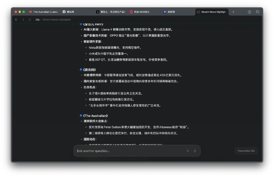Click the 国产影像技术突破 OPPO bullet

point(127,36)
